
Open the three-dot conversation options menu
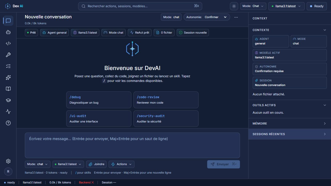coord(236,17)
